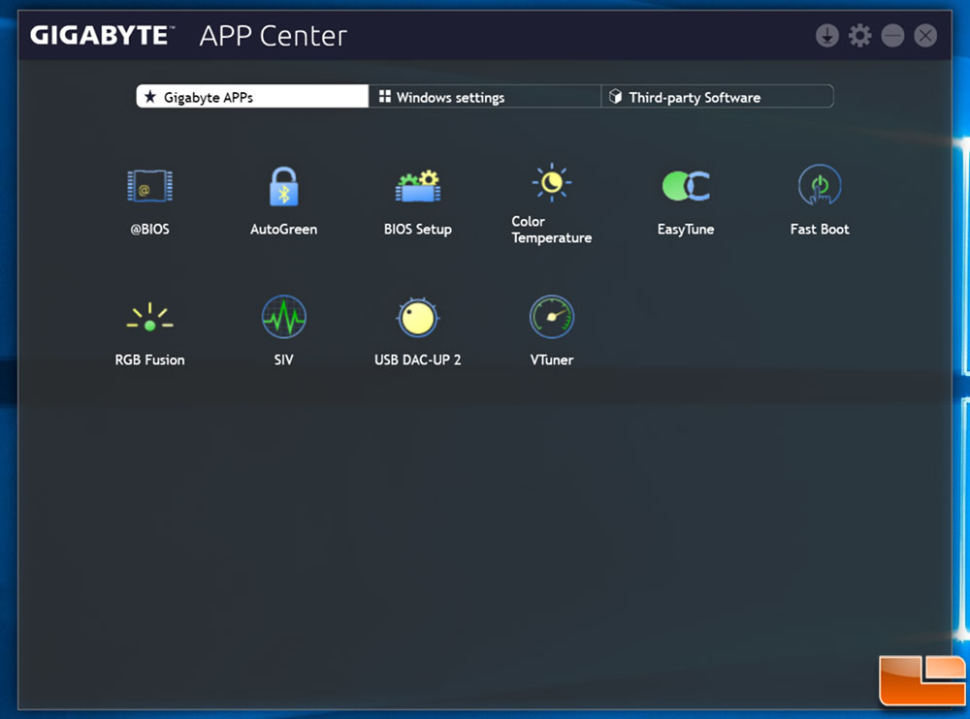
Task: Click the "BIOS Setup" label text
Action: pyautogui.click(x=418, y=230)
